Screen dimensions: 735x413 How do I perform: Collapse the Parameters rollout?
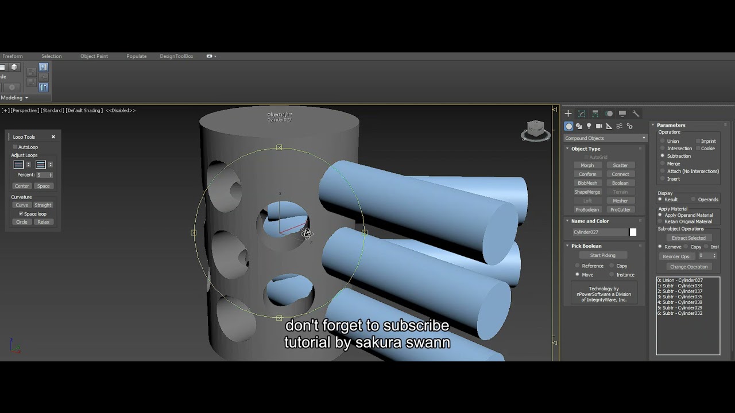click(653, 125)
